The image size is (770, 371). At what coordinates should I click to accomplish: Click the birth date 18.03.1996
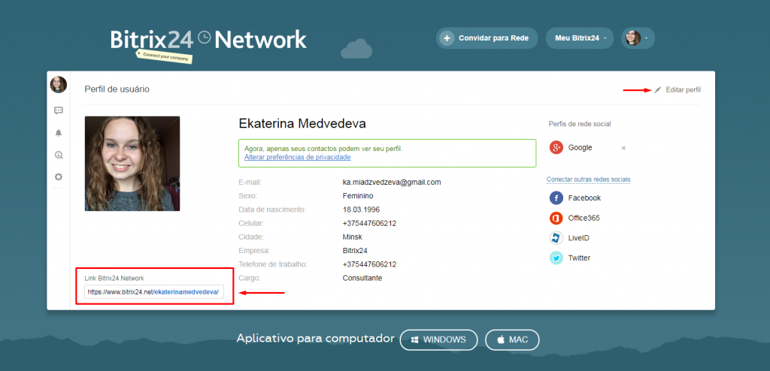(x=361, y=210)
